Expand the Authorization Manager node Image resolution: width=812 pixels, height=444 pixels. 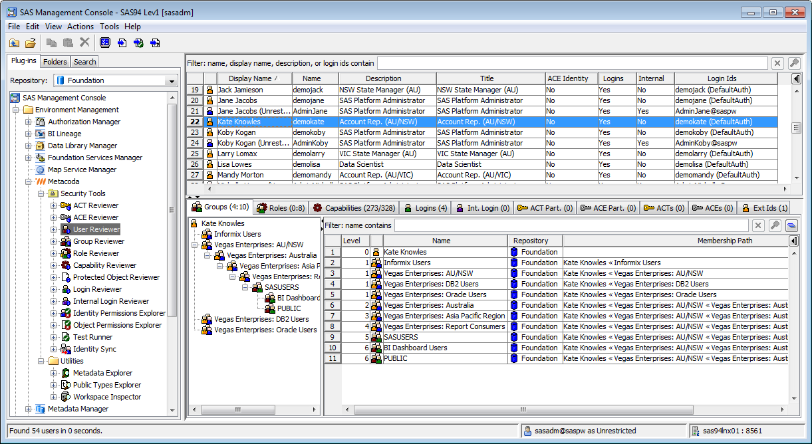[x=29, y=122]
